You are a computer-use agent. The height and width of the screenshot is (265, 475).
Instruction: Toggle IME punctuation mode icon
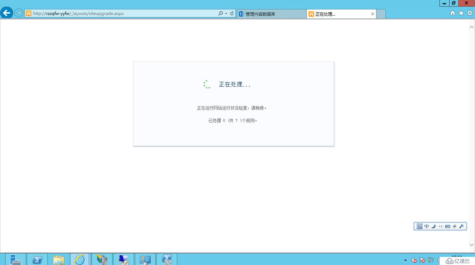point(440,226)
